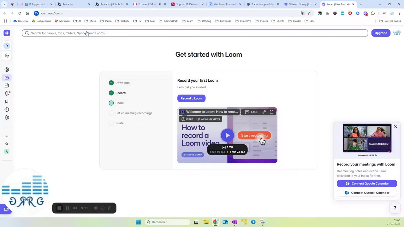Play the Welcome to Loom video
The width and height of the screenshot is (404, 227).
coord(227,135)
